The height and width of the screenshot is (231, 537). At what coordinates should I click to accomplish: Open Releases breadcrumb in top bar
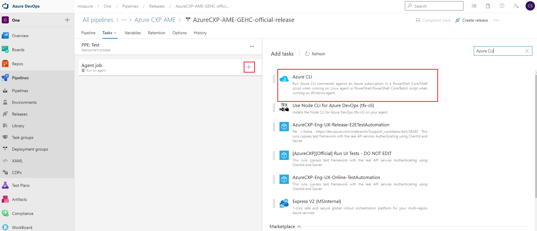click(157, 6)
